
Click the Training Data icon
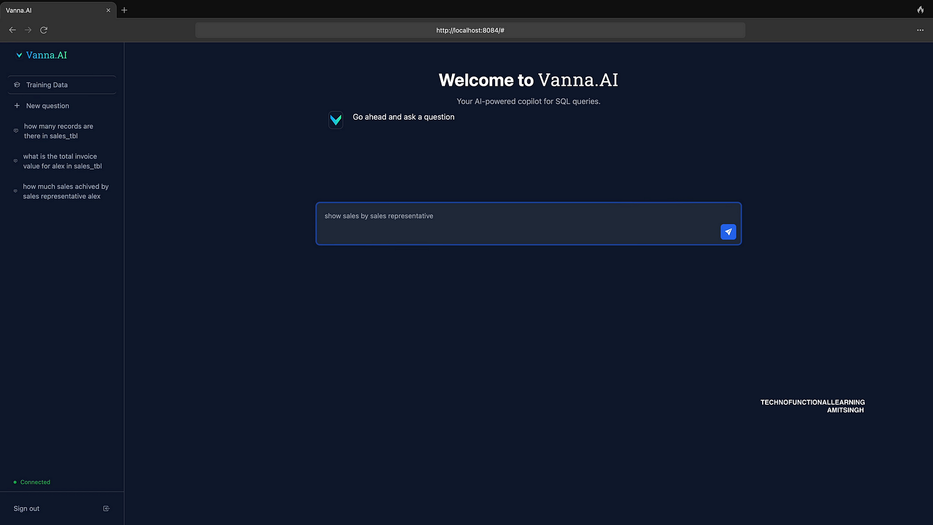pyautogui.click(x=17, y=85)
